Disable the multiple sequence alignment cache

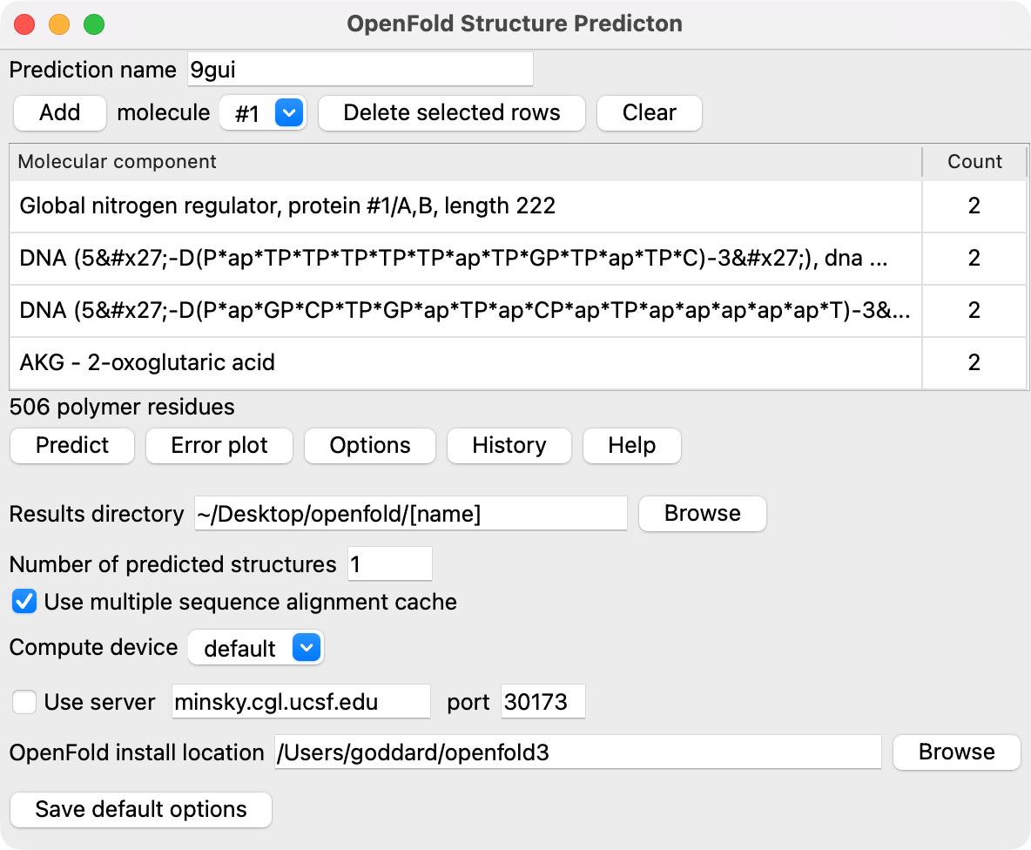click(24, 601)
